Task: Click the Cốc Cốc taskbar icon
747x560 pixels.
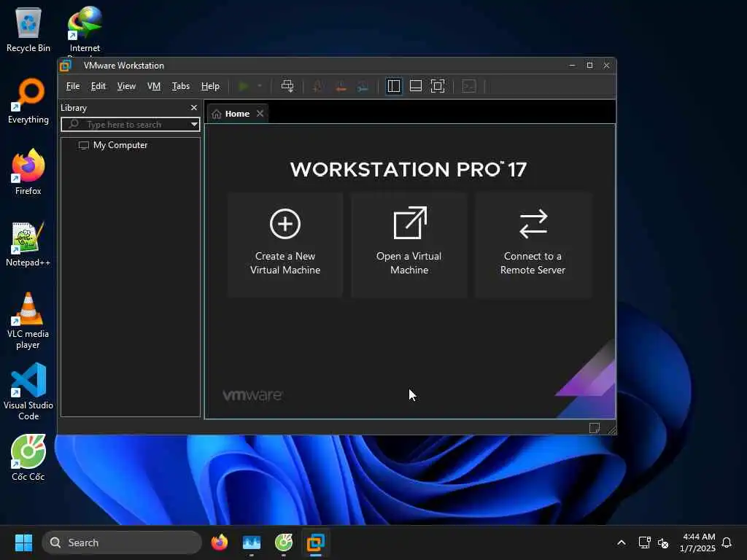Action: [284, 542]
